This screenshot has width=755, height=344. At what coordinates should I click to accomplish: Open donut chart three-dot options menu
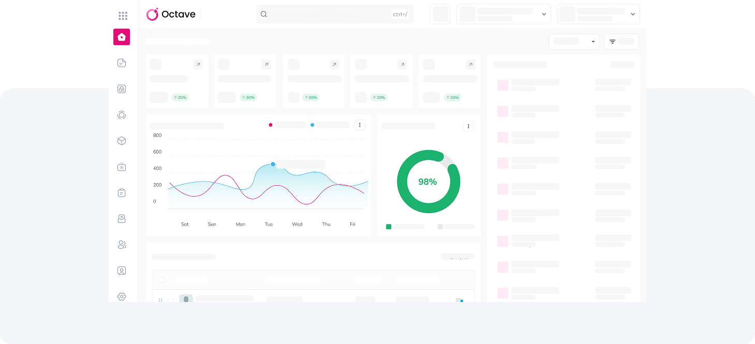[x=468, y=126]
